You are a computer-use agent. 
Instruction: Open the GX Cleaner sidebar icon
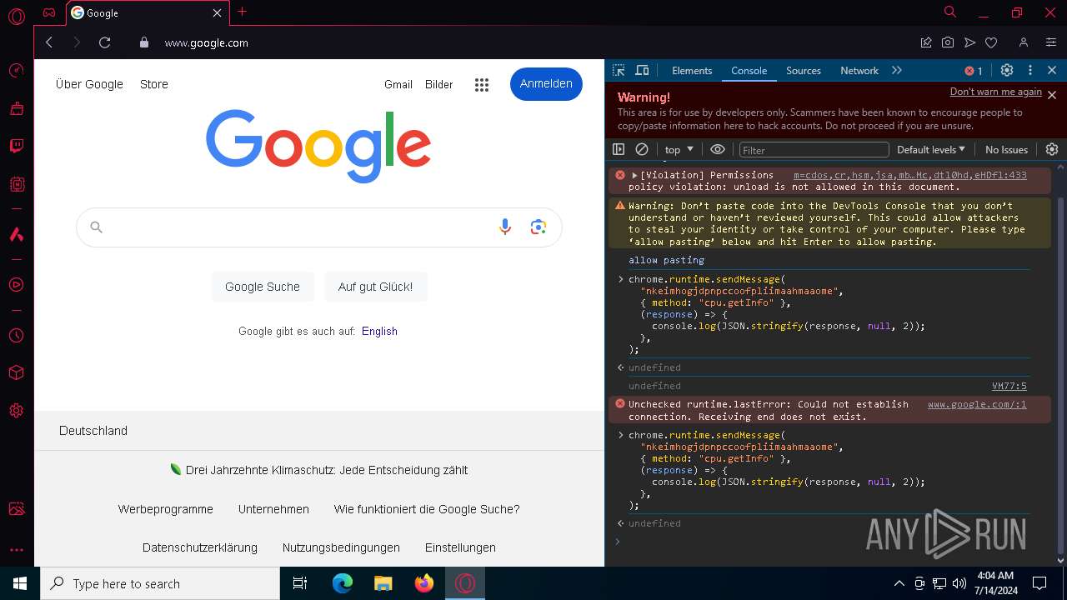point(16,108)
